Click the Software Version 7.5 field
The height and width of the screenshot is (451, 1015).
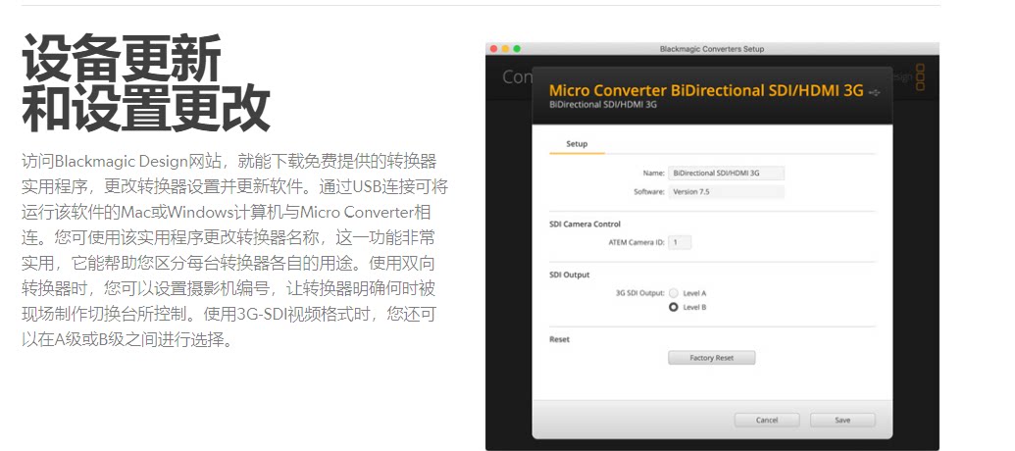[x=727, y=192]
